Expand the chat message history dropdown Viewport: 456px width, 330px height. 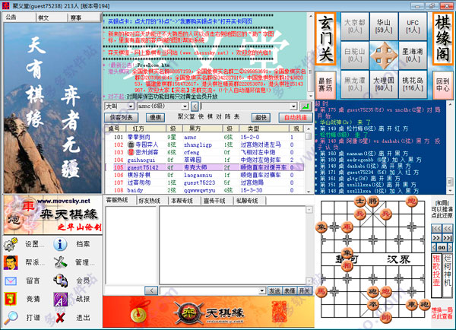293,106
